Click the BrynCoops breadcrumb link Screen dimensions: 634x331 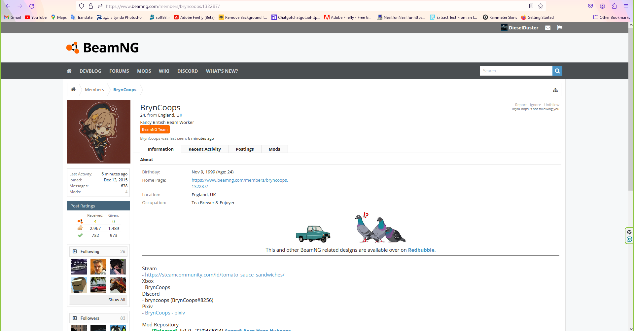(125, 90)
